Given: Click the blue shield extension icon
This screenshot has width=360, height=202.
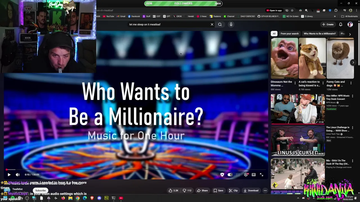Looking at the screenshot, I should (x=330, y=10).
